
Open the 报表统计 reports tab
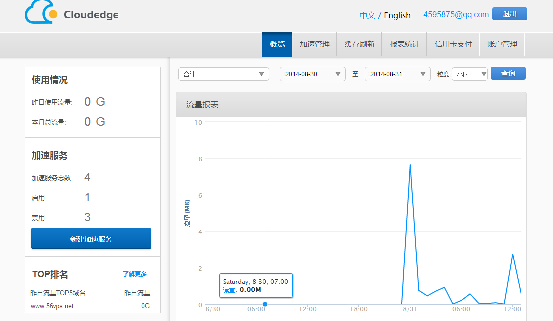[405, 44]
